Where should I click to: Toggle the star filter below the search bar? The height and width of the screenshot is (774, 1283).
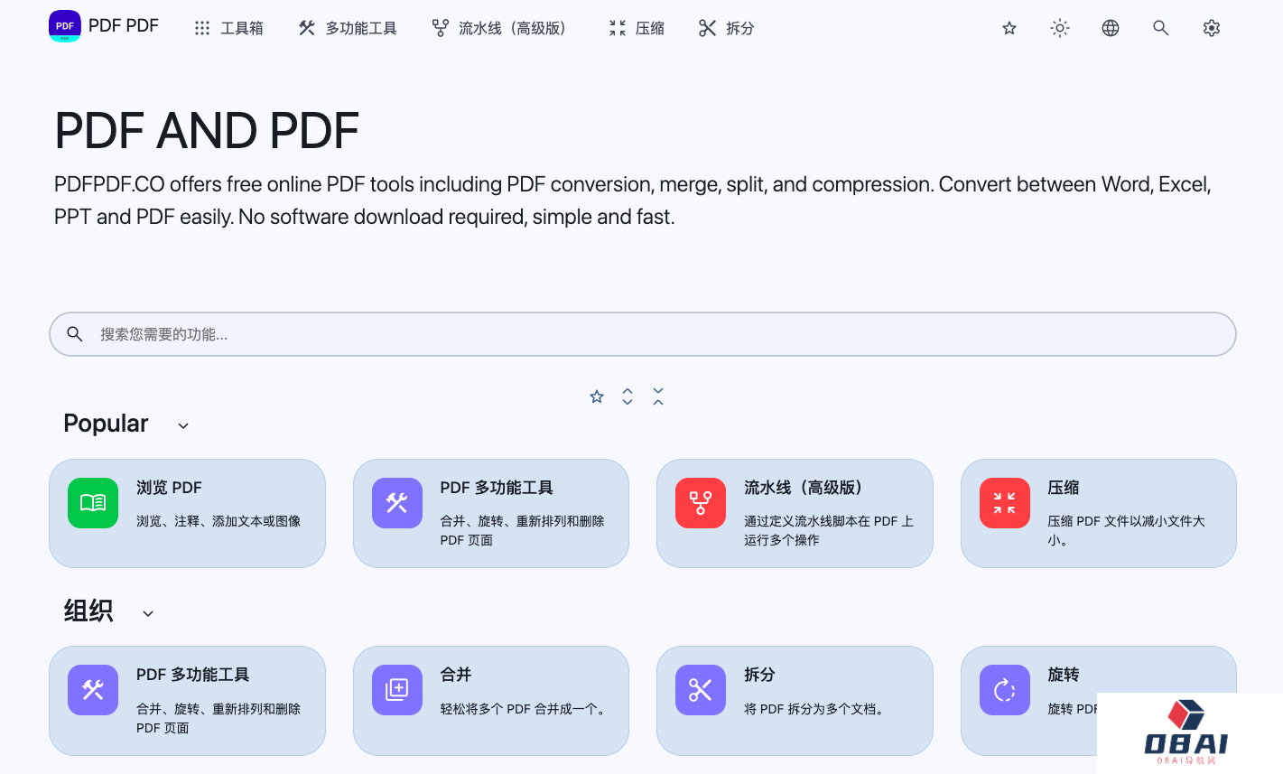pos(596,396)
